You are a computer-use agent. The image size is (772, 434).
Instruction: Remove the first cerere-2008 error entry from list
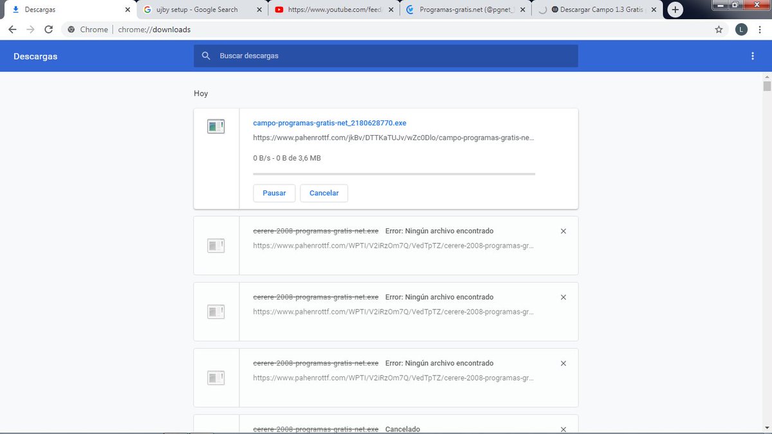[x=564, y=231]
